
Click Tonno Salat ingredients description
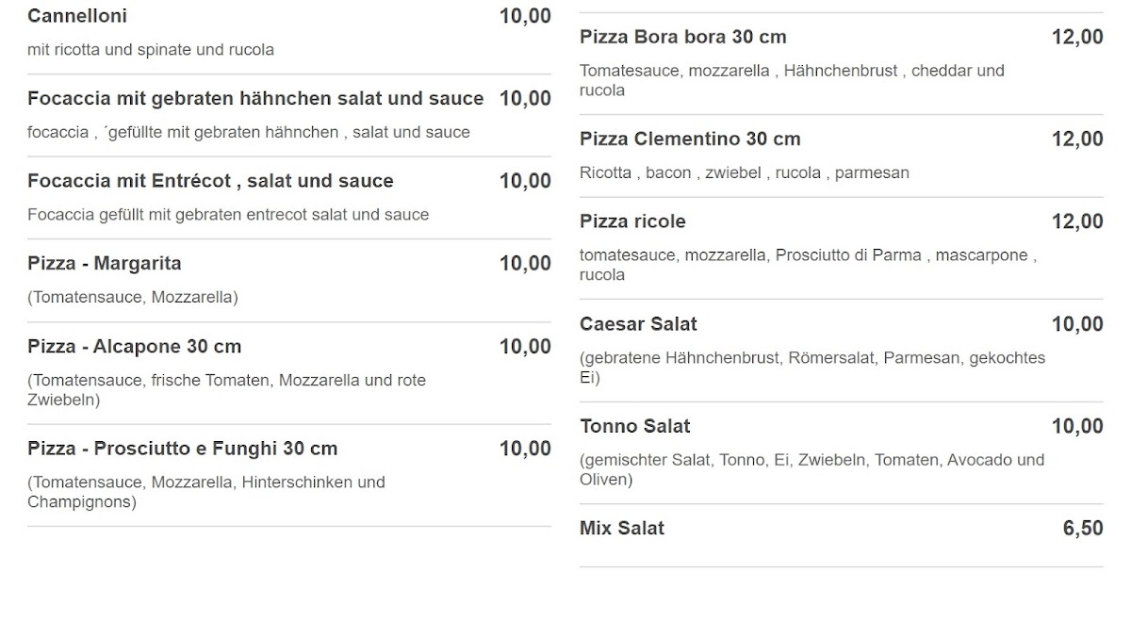(812, 470)
